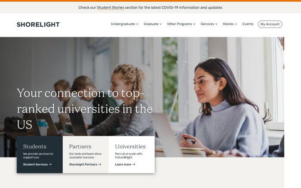Image resolution: width=301 pixels, height=188 pixels.
Task: Expand the Stories dropdown chevron
Action: pyautogui.click(x=236, y=24)
